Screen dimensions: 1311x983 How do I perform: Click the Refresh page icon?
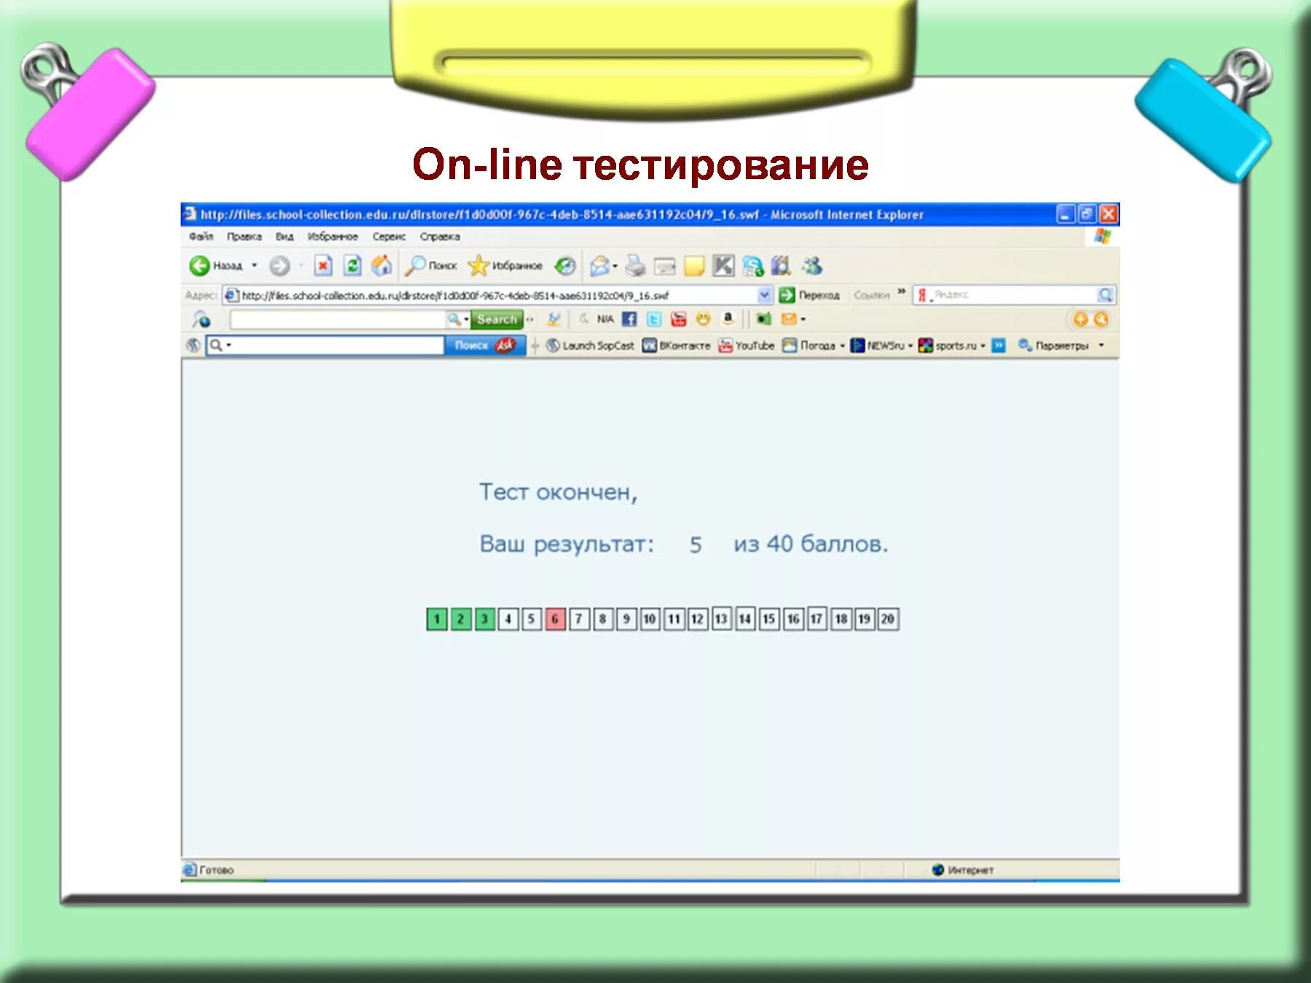pyautogui.click(x=353, y=266)
